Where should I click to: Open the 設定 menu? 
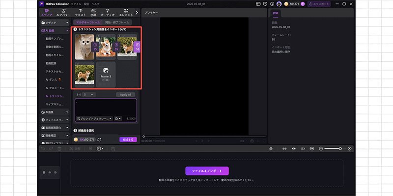pyautogui.click(x=86, y=4)
